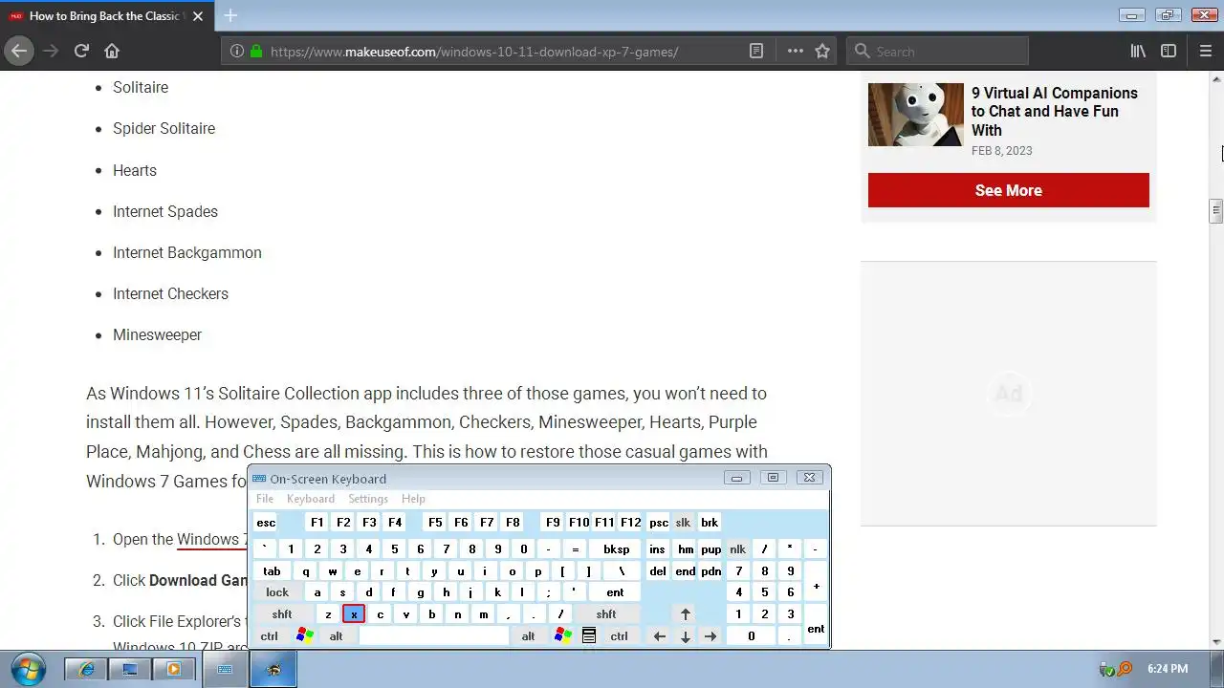Click the highlighted x key
The height and width of the screenshot is (688, 1224).
pos(354,614)
